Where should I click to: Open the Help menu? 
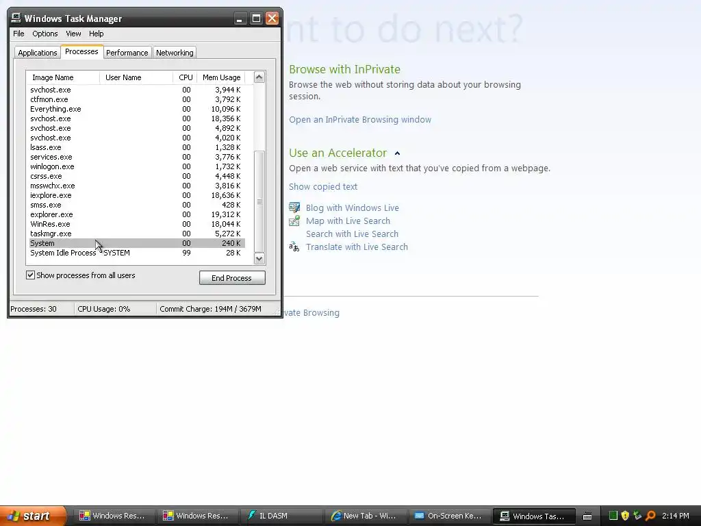[x=96, y=34]
